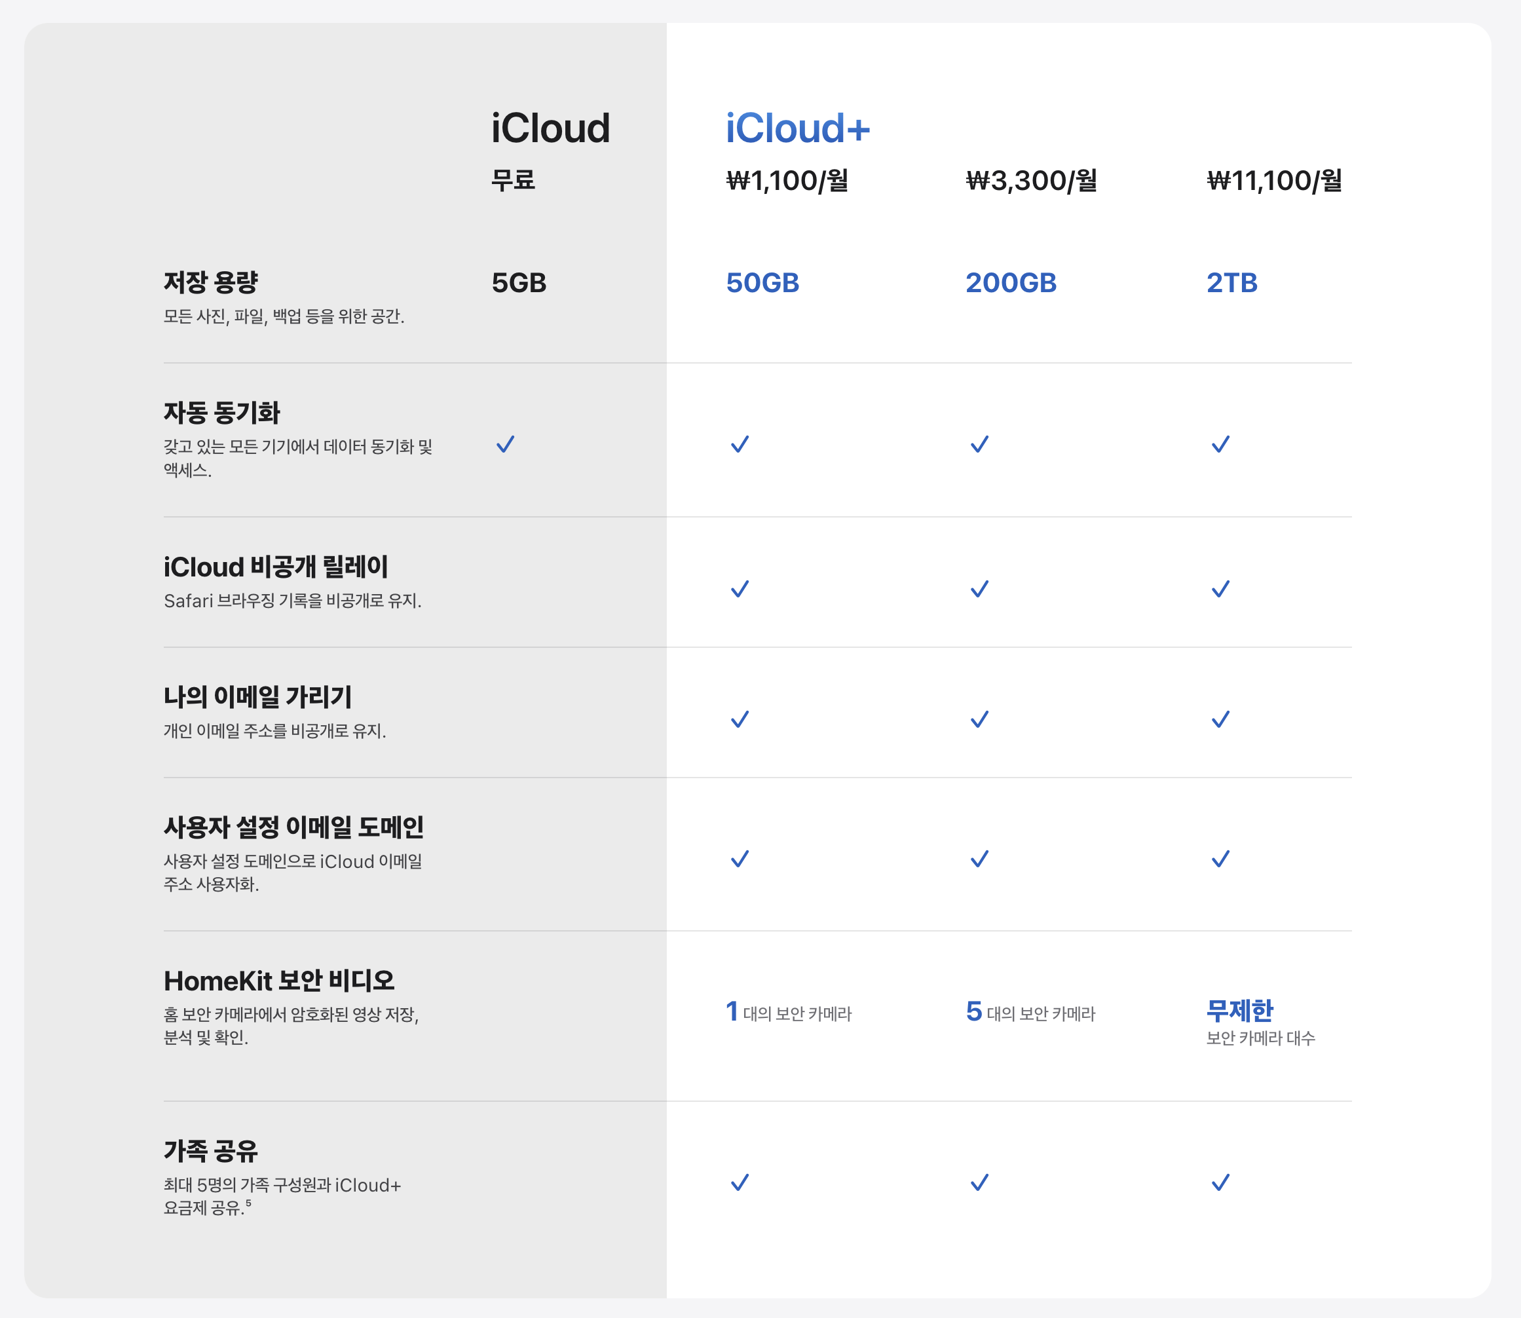Screen dimensions: 1521x1318
Task: Click the iCloud 비공개 릴레이 checkmark in the 200GB column
Action: click(980, 589)
